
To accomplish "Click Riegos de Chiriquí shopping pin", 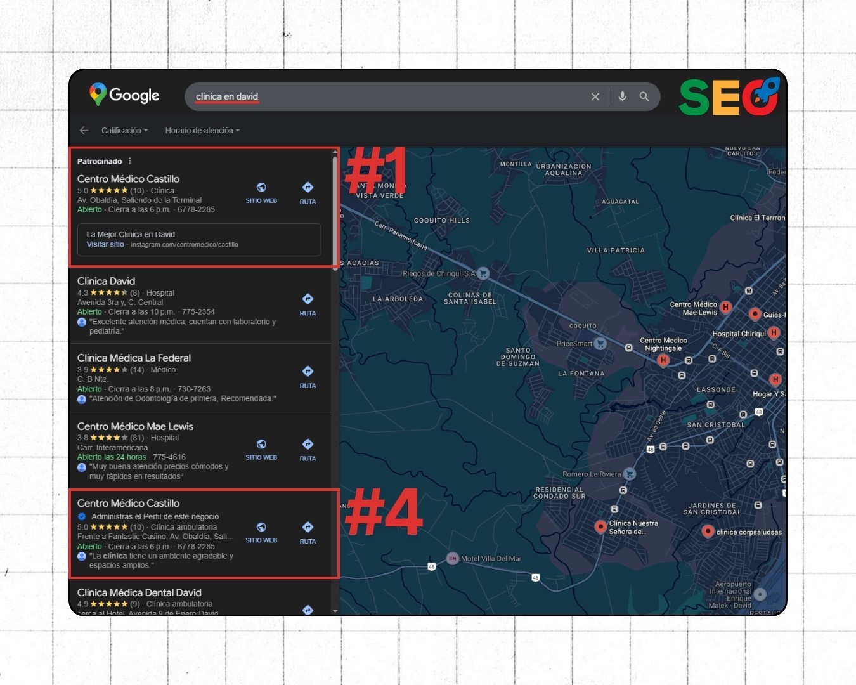I will [x=483, y=273].
